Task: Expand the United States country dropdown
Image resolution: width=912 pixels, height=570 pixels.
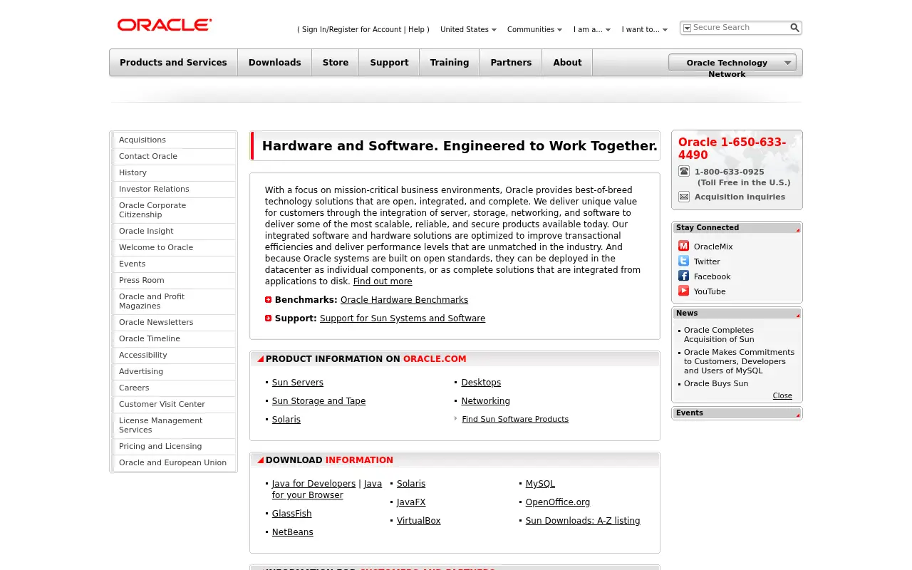Action: click(468, 30)
